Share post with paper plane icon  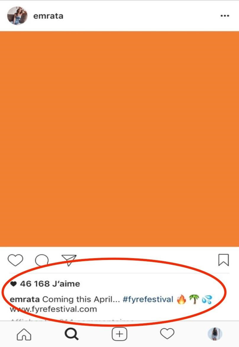click(x=69, y=260)
